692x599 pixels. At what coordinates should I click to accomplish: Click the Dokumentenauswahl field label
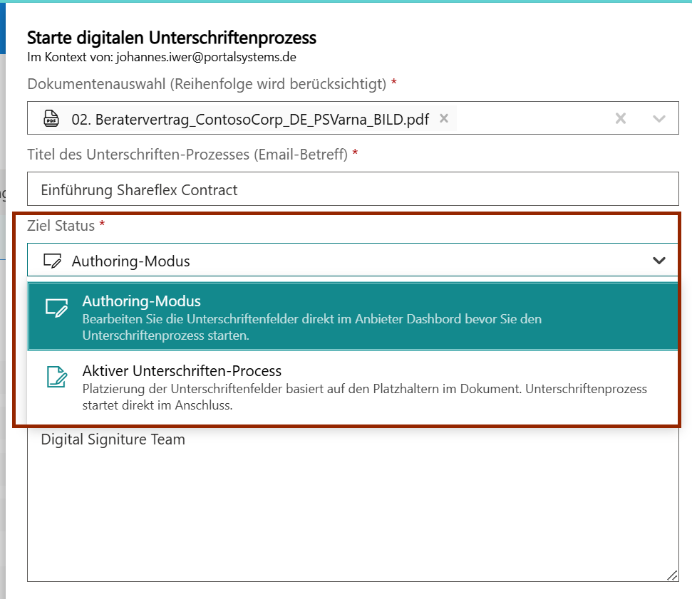[x=207, y=84]
